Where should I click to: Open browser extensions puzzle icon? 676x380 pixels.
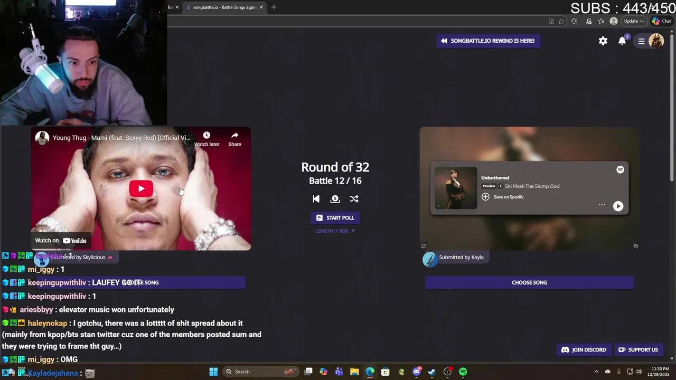click(x=574, y=21)
